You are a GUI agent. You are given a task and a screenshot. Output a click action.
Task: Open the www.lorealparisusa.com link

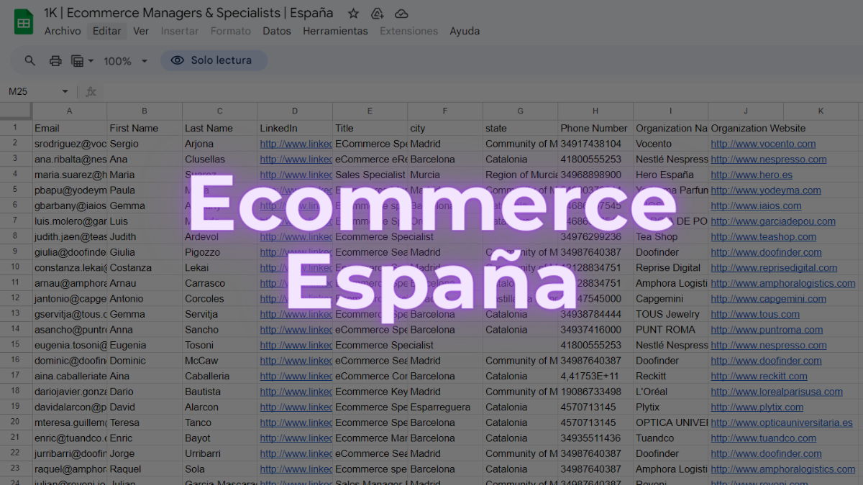coord(777,392)
